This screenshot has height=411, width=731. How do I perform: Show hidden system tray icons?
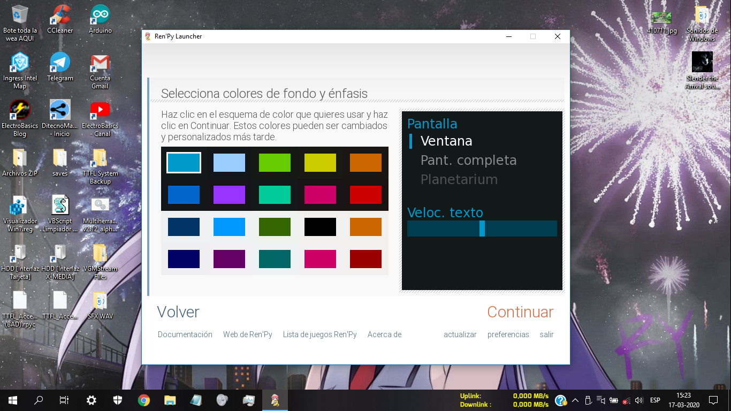pyautogui.click(x=575, y=400)
